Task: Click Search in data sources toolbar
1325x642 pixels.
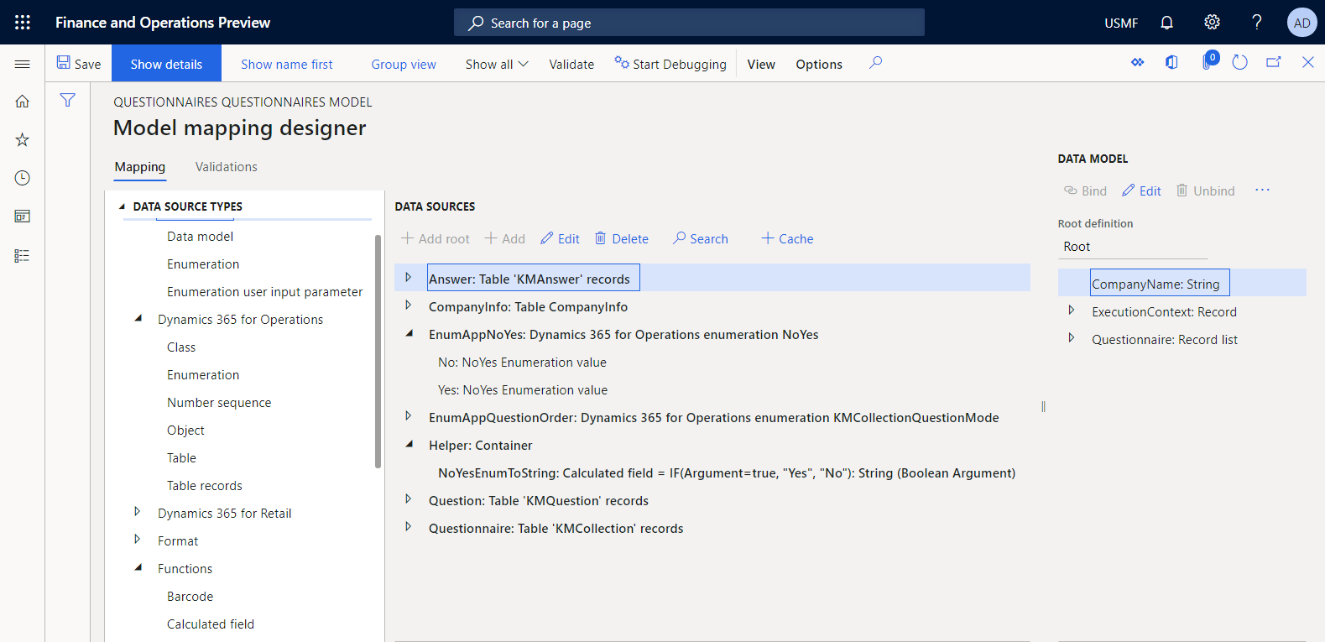Action: 701,238
